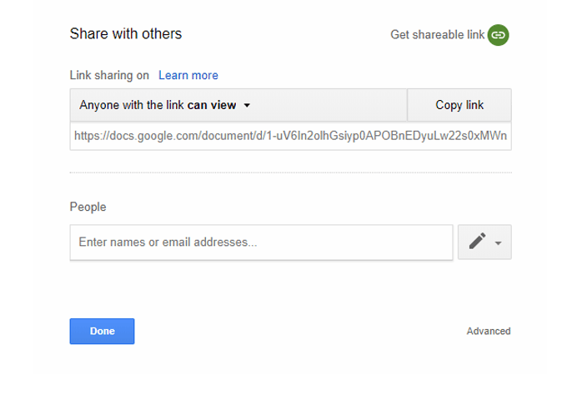
Task: Click the bold "can view" permission text
Action: pyautogui.click(x=212, y=105)
